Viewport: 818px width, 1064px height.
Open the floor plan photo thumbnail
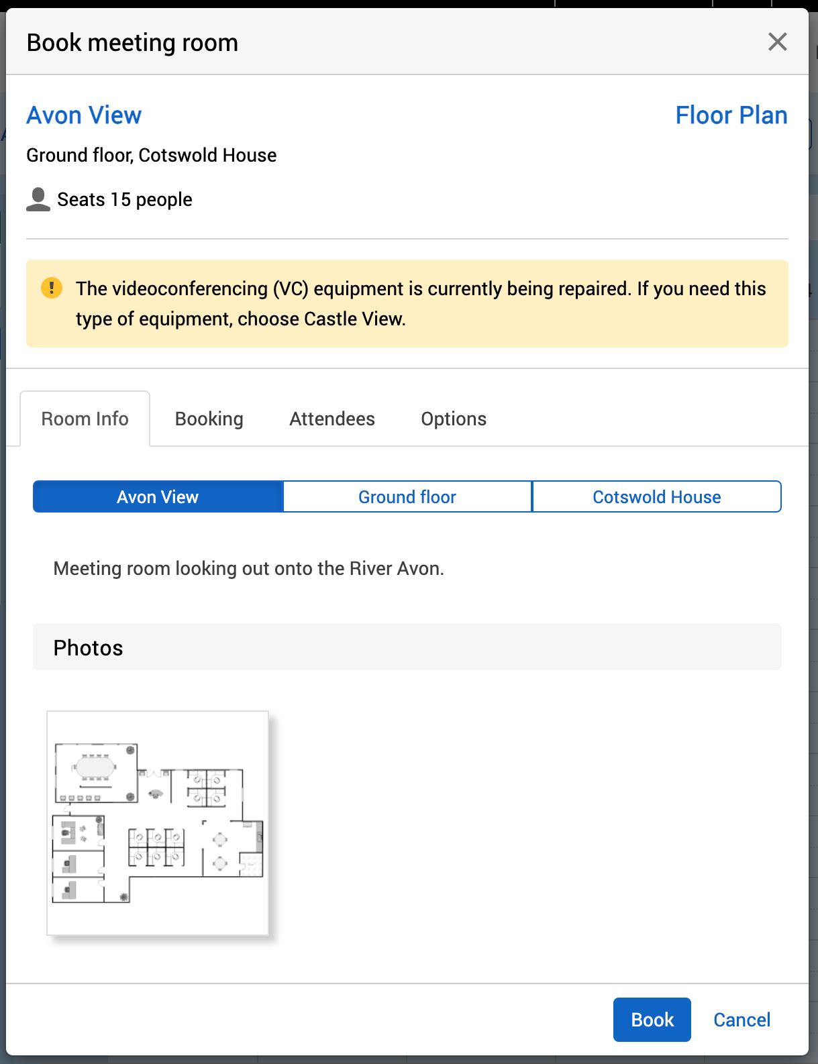point(158,823)
